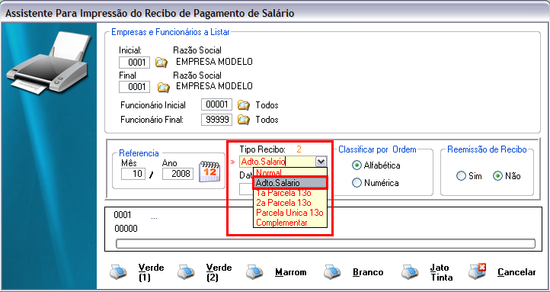The image size is (550, 292).
Task: Click the progress bar at bottom
Action: click(x=325, y=243)
